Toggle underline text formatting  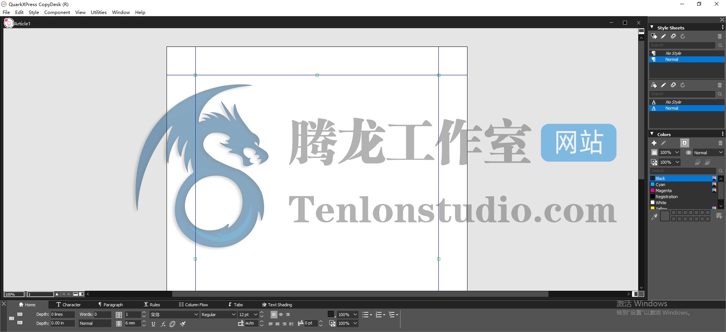(153, 324)
